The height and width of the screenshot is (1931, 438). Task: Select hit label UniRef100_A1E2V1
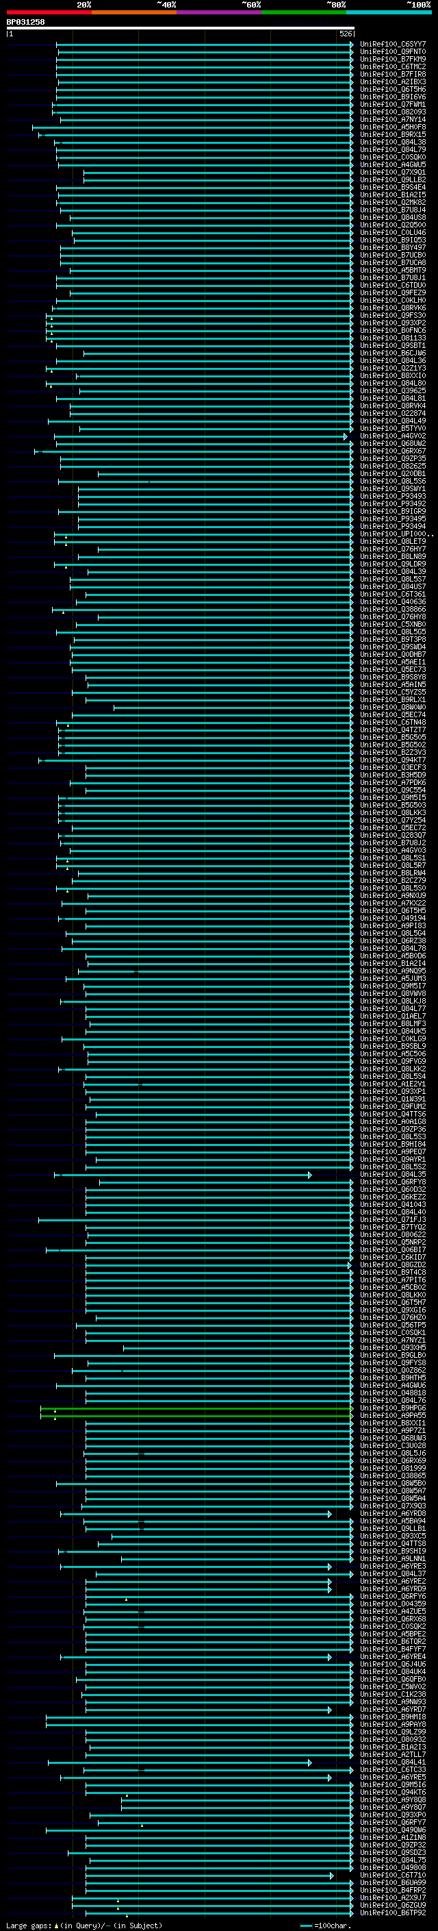pos(392,1084)
